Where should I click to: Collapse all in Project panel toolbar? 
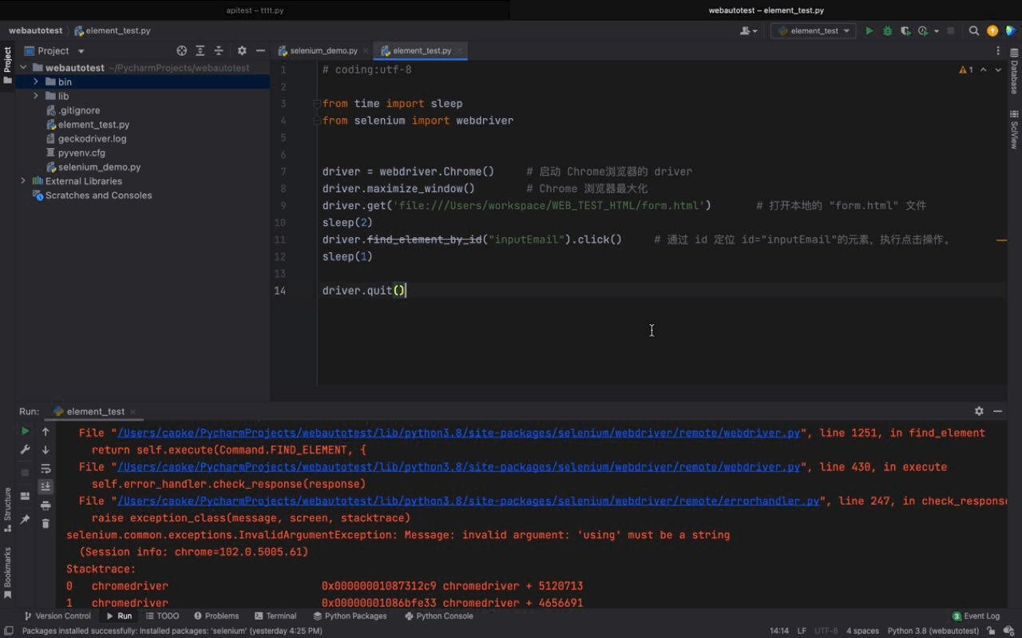point(219,50)
